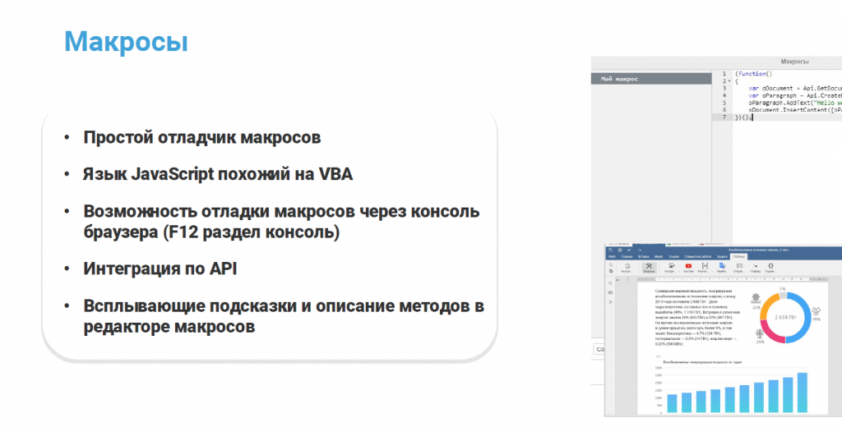Open the comments icon in editor sidebar
The width and height of the screenshot is (842, 427).
tap(611, 293)
